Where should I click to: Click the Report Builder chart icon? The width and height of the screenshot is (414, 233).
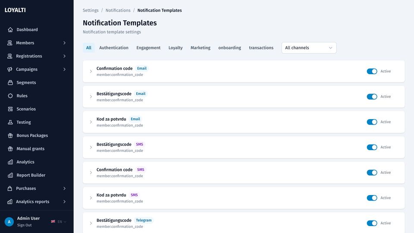10,175
